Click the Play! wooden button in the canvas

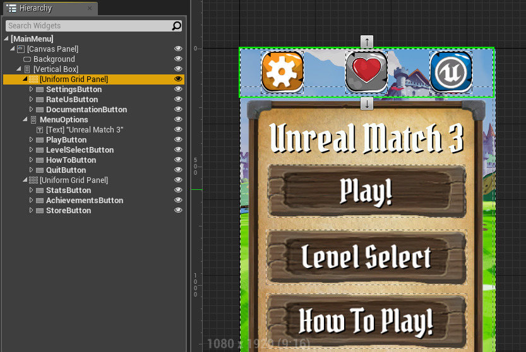(366, 191)
